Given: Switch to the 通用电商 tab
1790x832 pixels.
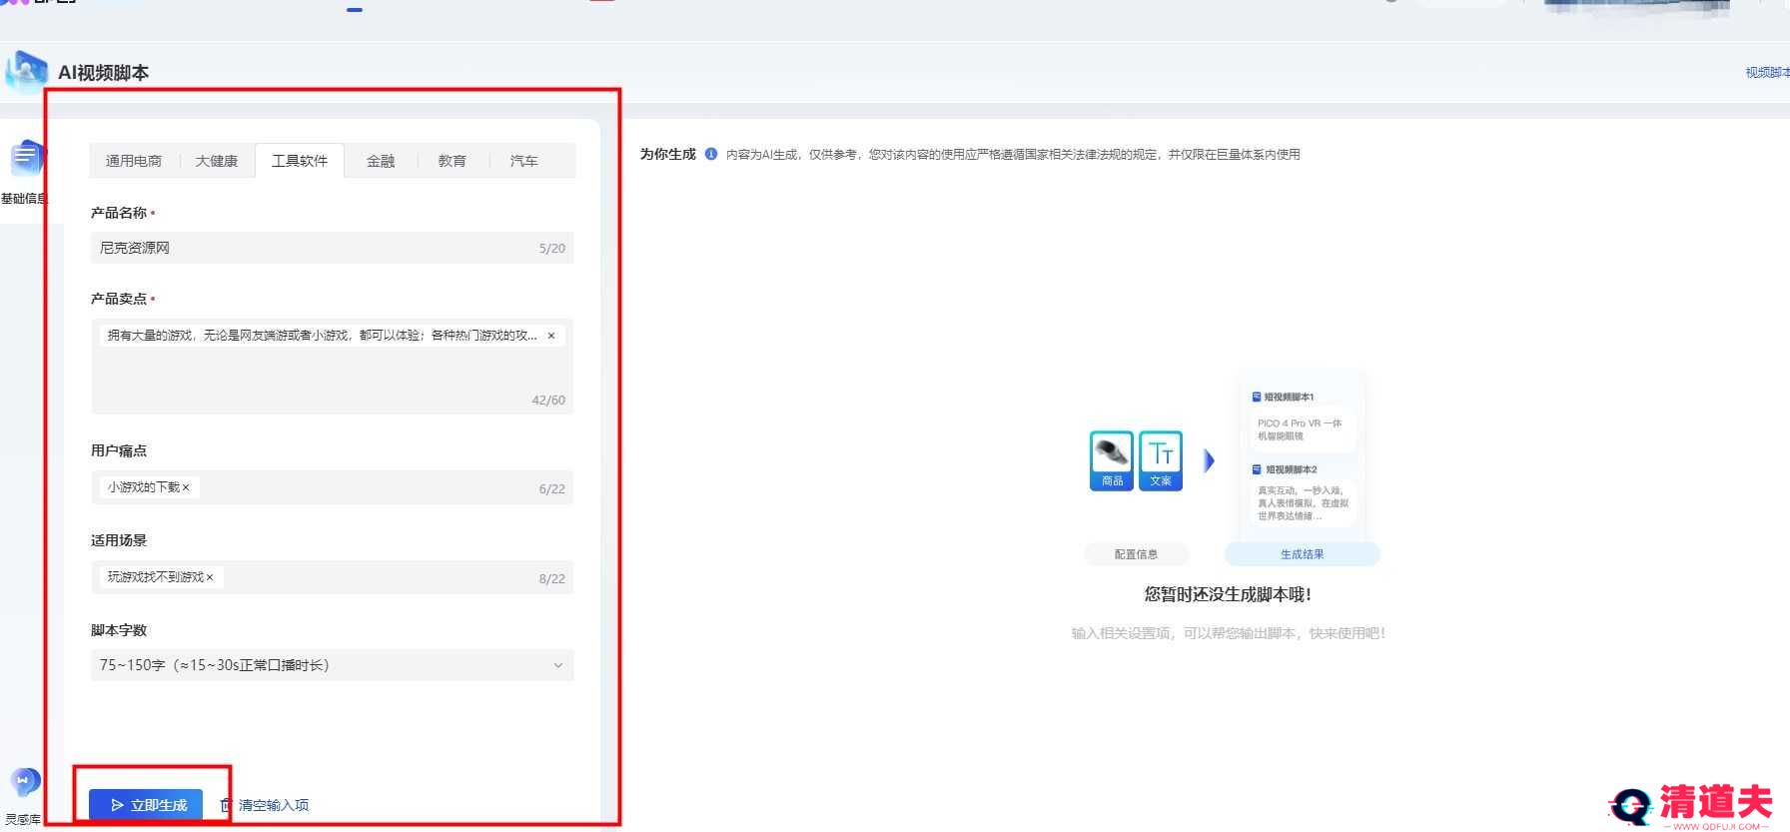Looking at the screenshot, I should [x=134, y=161].
